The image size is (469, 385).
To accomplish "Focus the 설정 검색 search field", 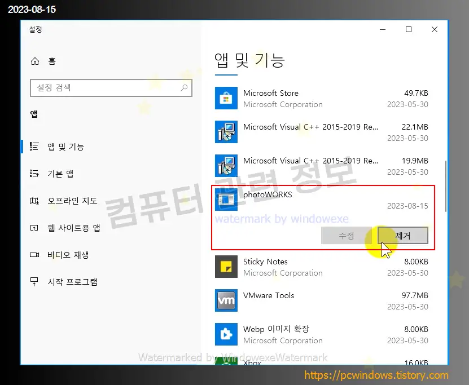I will (111, 88).
